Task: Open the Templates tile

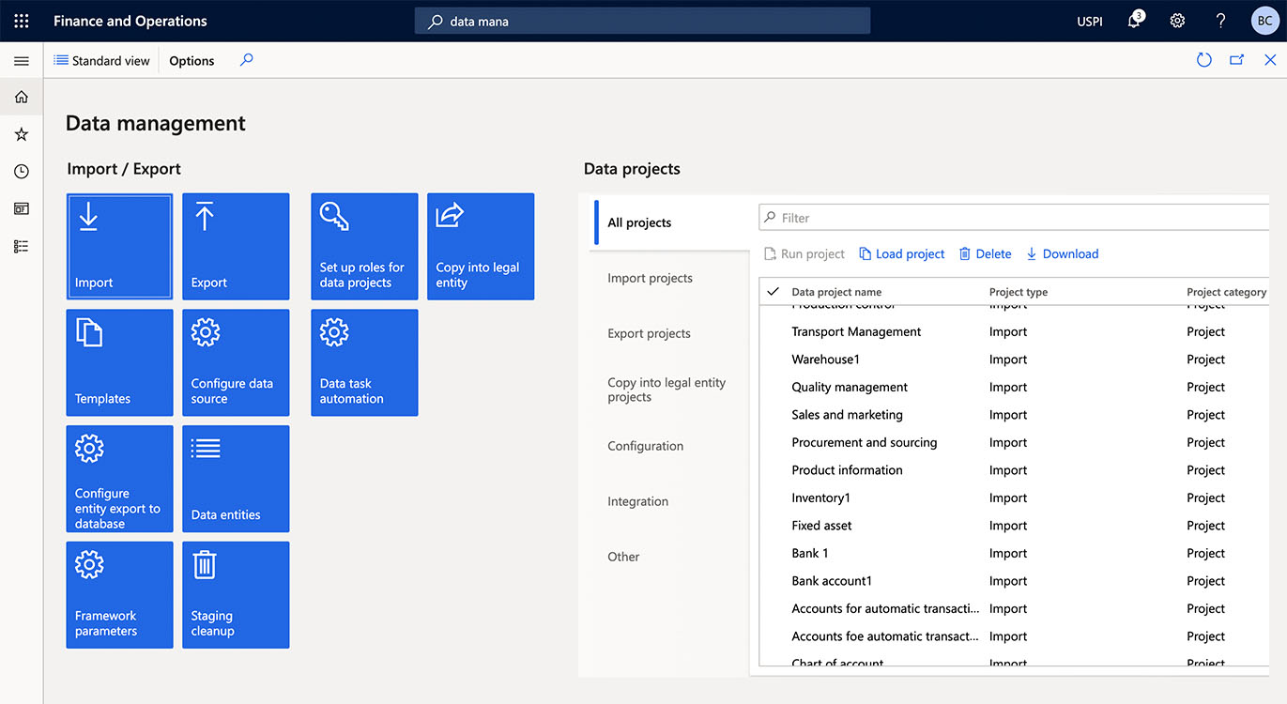Action: (119, 362)
